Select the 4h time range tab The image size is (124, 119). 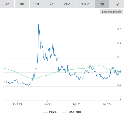click(7, 4)
